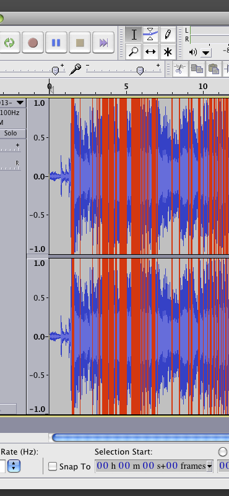Enable the Snap To checkbox

52,466
